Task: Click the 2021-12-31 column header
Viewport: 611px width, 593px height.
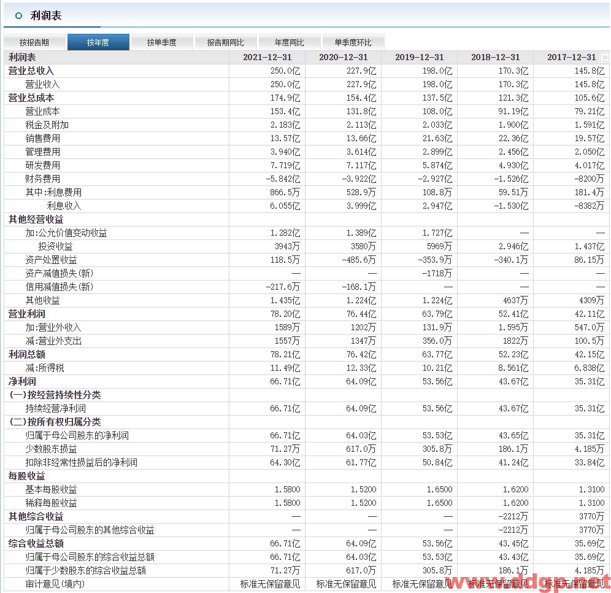Action: coord(267,57)
